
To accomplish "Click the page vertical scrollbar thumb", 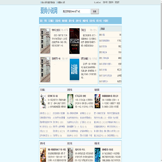I will 161,36.
